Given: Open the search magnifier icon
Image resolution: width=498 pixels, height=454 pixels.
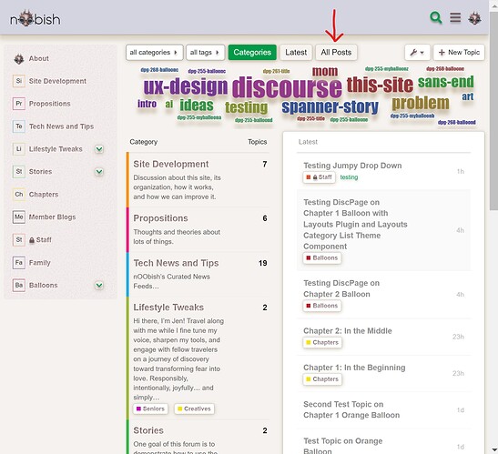Looking at the screenshot, I should coord(436,17).
